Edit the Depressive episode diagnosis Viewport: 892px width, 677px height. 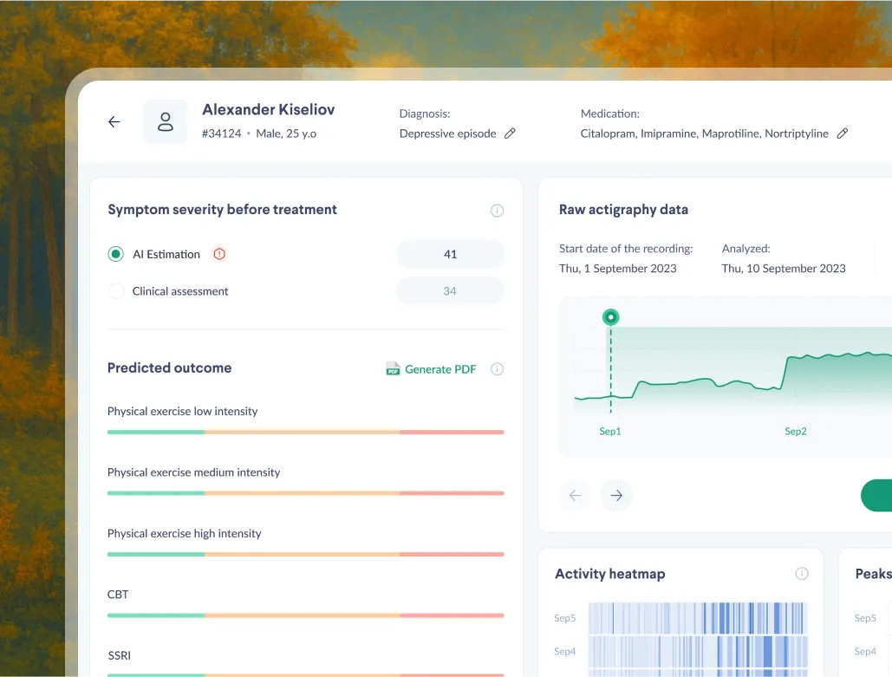pyautogui.click(x=511, y=133)
